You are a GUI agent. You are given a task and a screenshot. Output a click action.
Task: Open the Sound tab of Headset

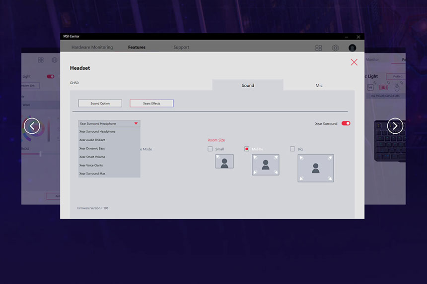[x=248, y=85]
